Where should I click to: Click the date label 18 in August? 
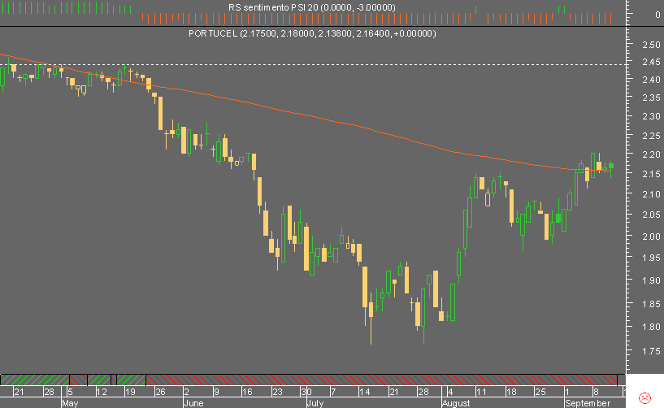pos(511,392)
